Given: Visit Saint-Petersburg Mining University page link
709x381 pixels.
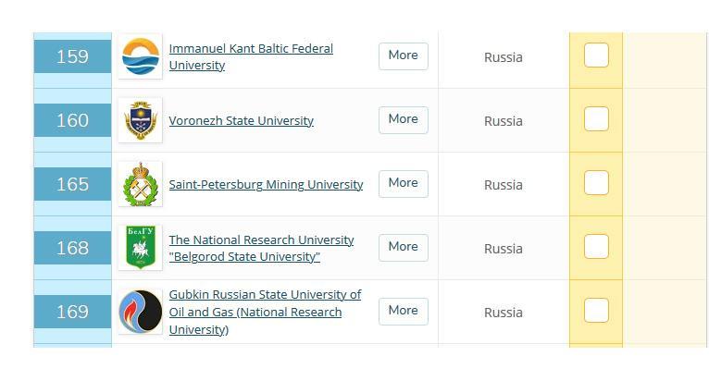Looking at the screenshot, I should [266, 185].
